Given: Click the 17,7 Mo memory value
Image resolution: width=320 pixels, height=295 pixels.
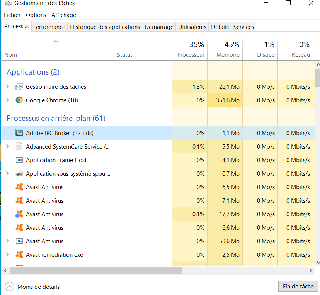Looking at the screenshot, I should (x=229, y=214).
